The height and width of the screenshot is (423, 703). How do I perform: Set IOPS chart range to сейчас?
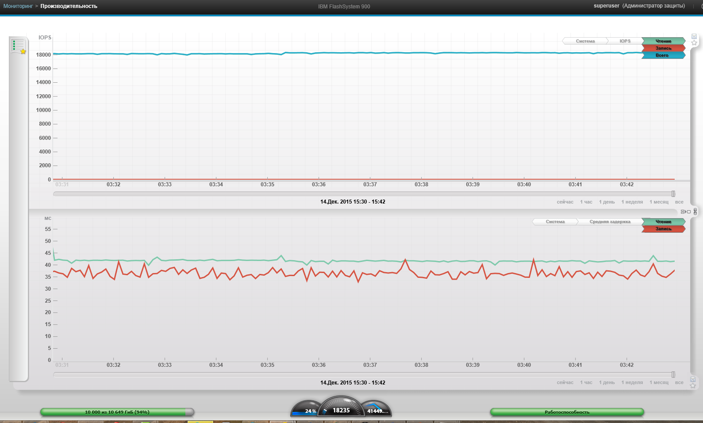[x=565, y=202]
